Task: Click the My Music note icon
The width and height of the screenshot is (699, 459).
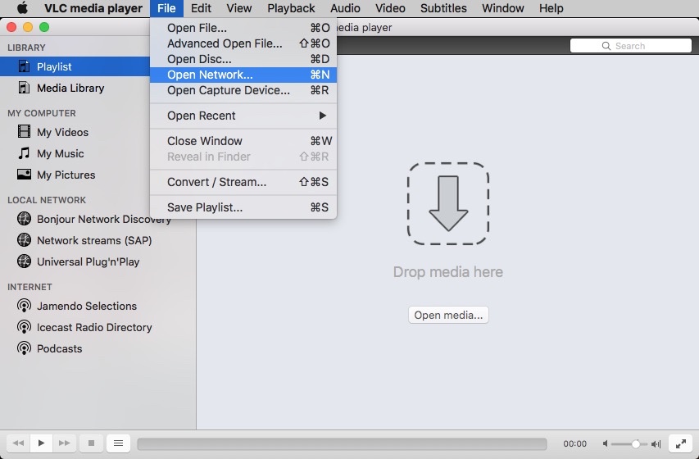Action: 24,153
